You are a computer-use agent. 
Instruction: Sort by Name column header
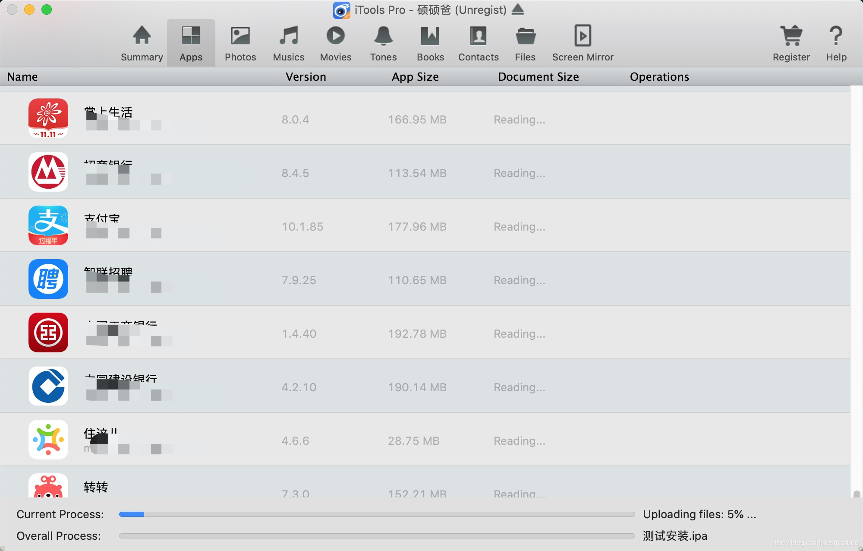[22, 77]
